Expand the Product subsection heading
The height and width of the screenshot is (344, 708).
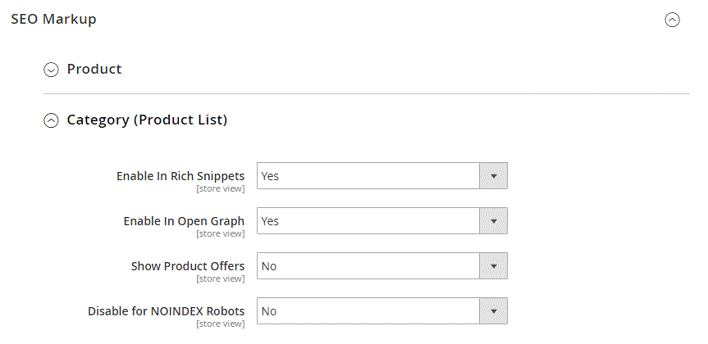(94, 69)
